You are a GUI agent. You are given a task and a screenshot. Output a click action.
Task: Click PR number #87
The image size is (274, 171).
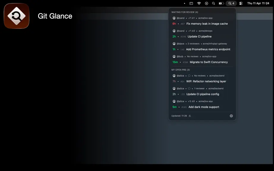coord(182,24)
